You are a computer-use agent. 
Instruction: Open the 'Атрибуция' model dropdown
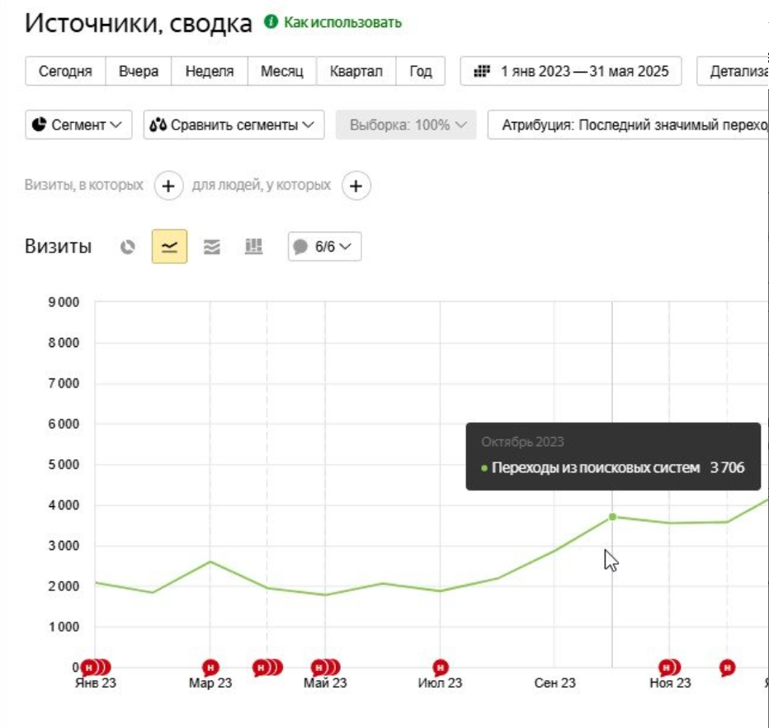point(628,125)
